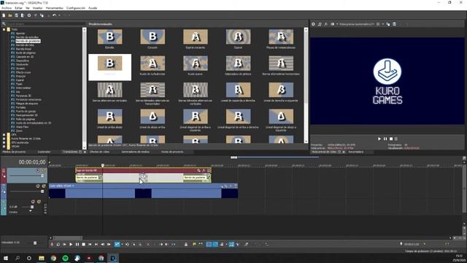Open video preview properties gear icon
The image size is (467, 263).
pyautogui.click(x=313, y=24)
